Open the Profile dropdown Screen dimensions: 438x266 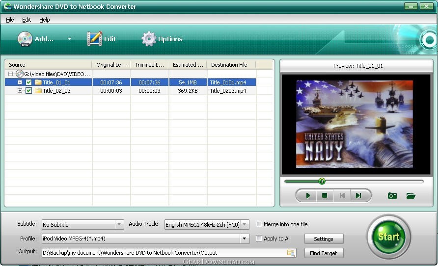tap(245, 239)
